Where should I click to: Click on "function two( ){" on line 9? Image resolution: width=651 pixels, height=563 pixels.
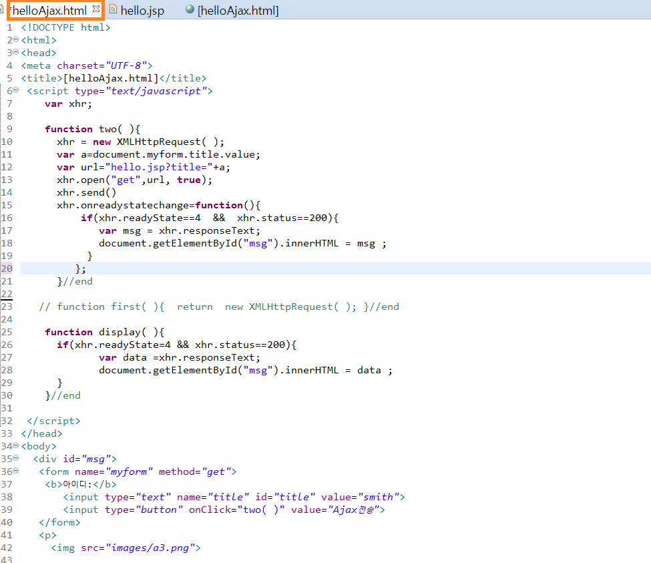click(93, 129)
